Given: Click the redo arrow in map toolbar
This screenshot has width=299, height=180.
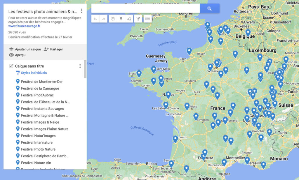Looking at the screenshot, I should tap(103, 19).
